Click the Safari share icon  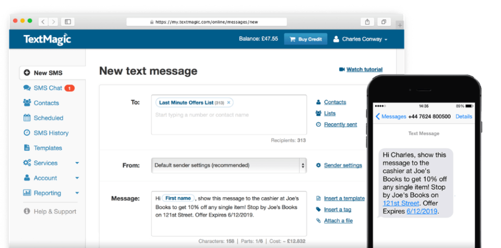(x=367, y=22)
